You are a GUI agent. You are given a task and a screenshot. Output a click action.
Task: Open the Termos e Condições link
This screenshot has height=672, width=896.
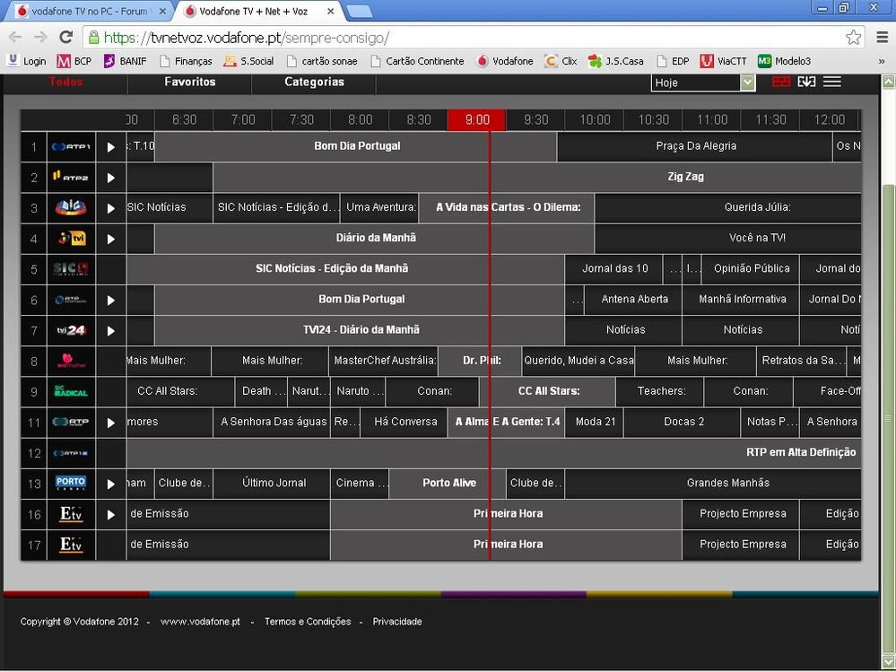307,622
